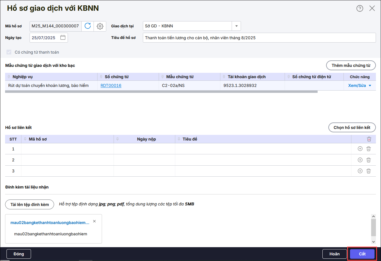The image size is (381, 261).
Task: Add a row after linked record row 1
Action: [360, 149]
